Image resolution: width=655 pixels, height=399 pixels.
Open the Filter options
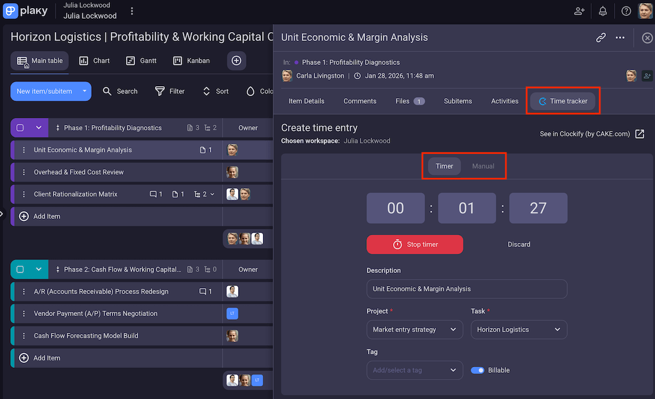170,91
